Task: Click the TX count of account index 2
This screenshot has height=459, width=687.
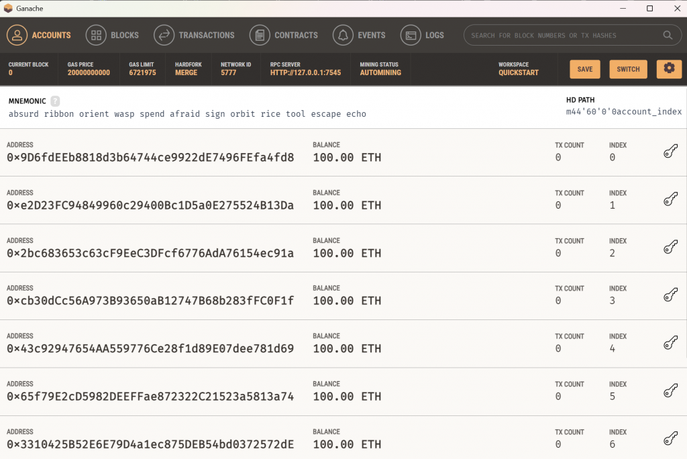Action: [558, 253]
